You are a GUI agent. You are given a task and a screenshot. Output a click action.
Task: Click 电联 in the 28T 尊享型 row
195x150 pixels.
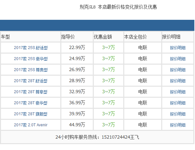(143, 92)
